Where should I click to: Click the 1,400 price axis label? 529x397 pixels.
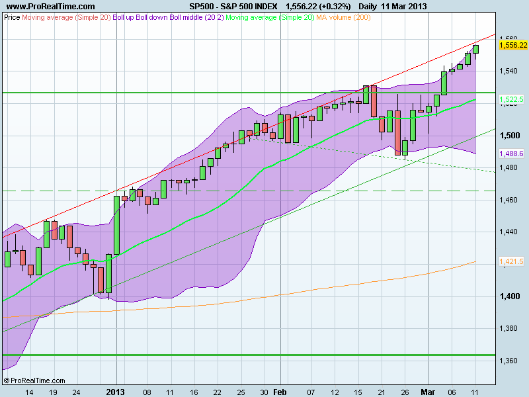point(510,296)
